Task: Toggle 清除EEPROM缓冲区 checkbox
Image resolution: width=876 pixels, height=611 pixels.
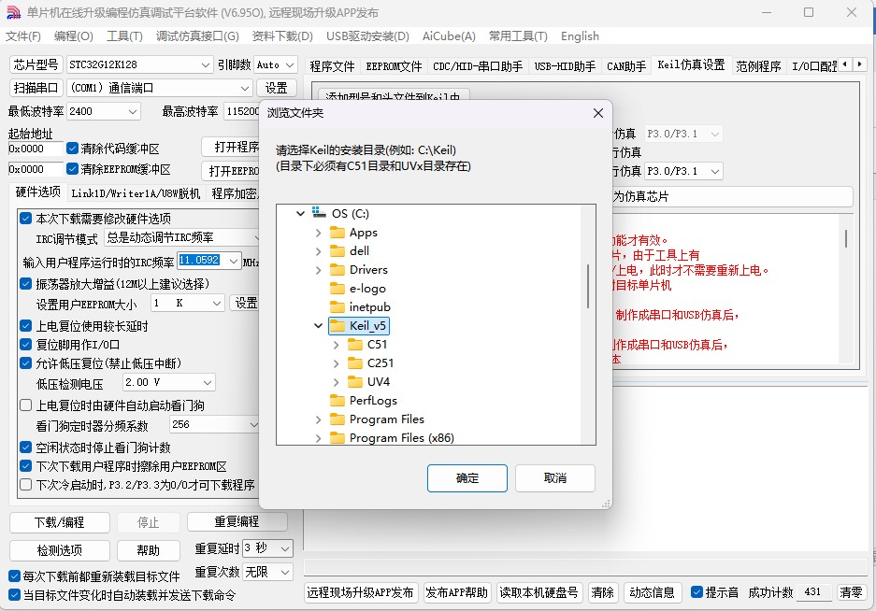Action: point(72,168)
